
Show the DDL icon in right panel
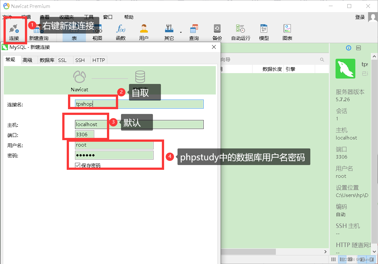pyautogui.click(x=359, y=48)
